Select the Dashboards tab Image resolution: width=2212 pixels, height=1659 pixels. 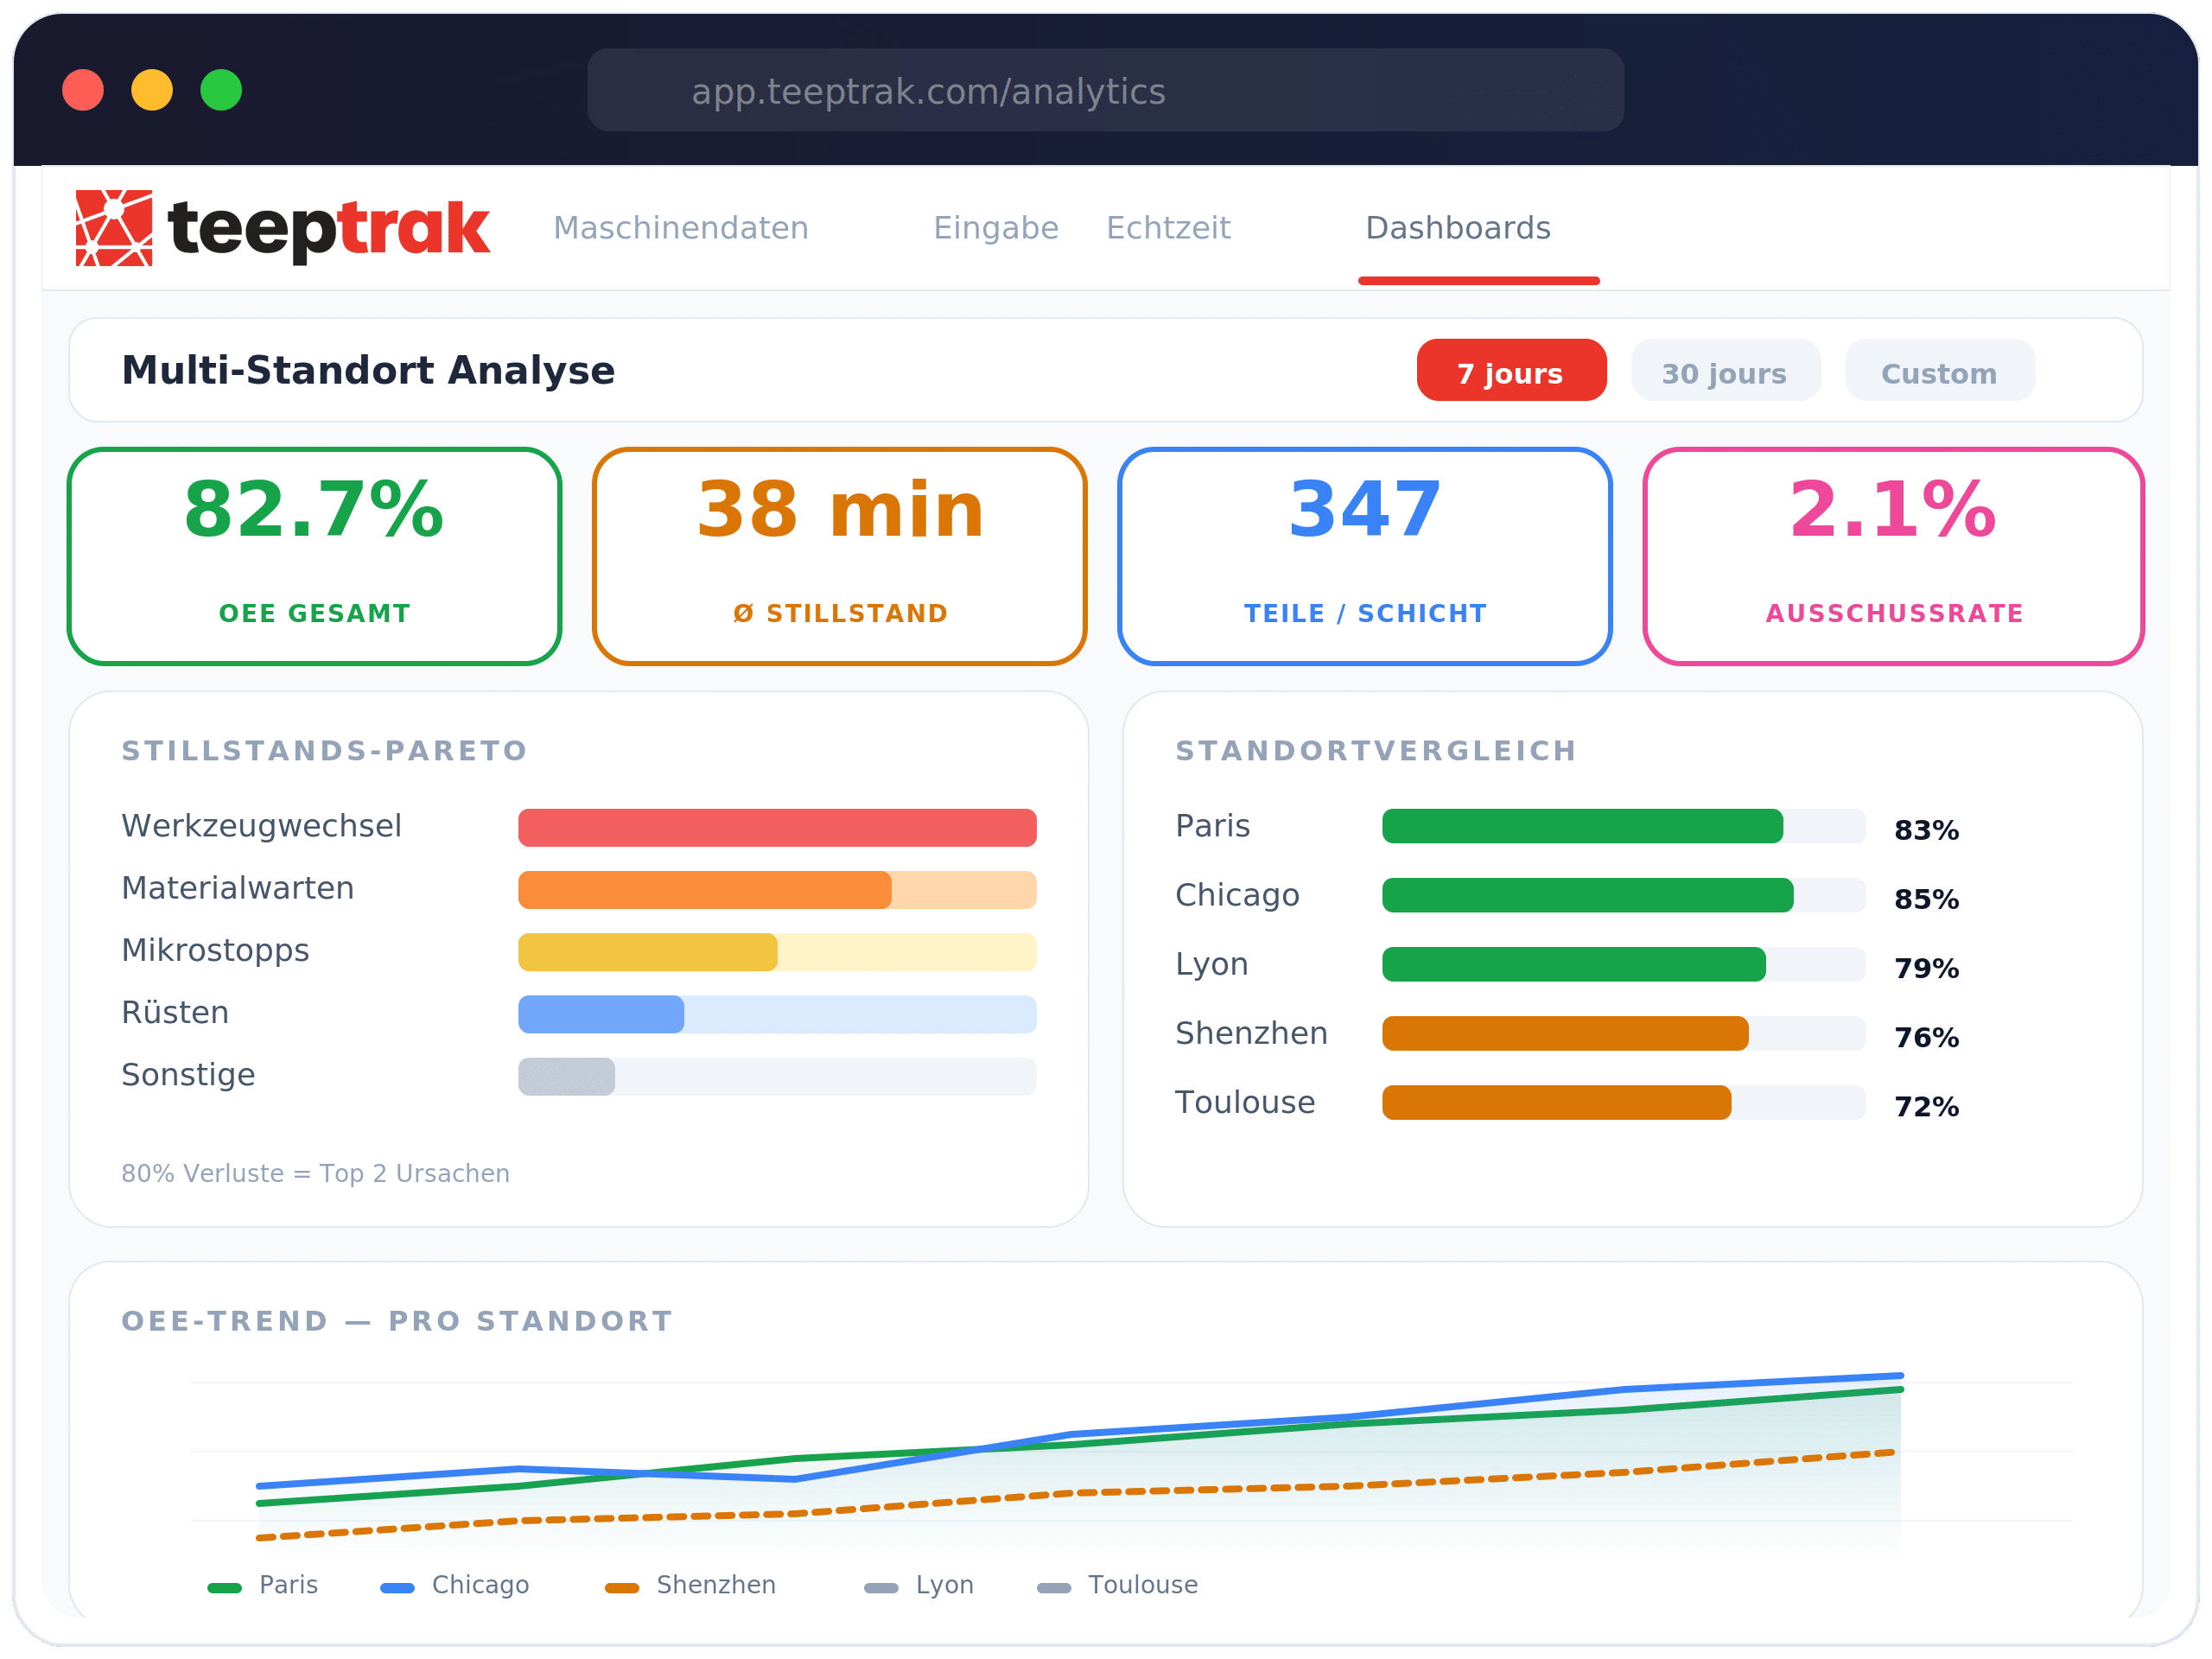1457,228
